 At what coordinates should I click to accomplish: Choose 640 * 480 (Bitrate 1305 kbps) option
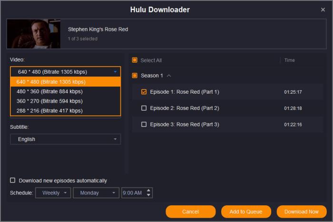click(x=66, y=82)
